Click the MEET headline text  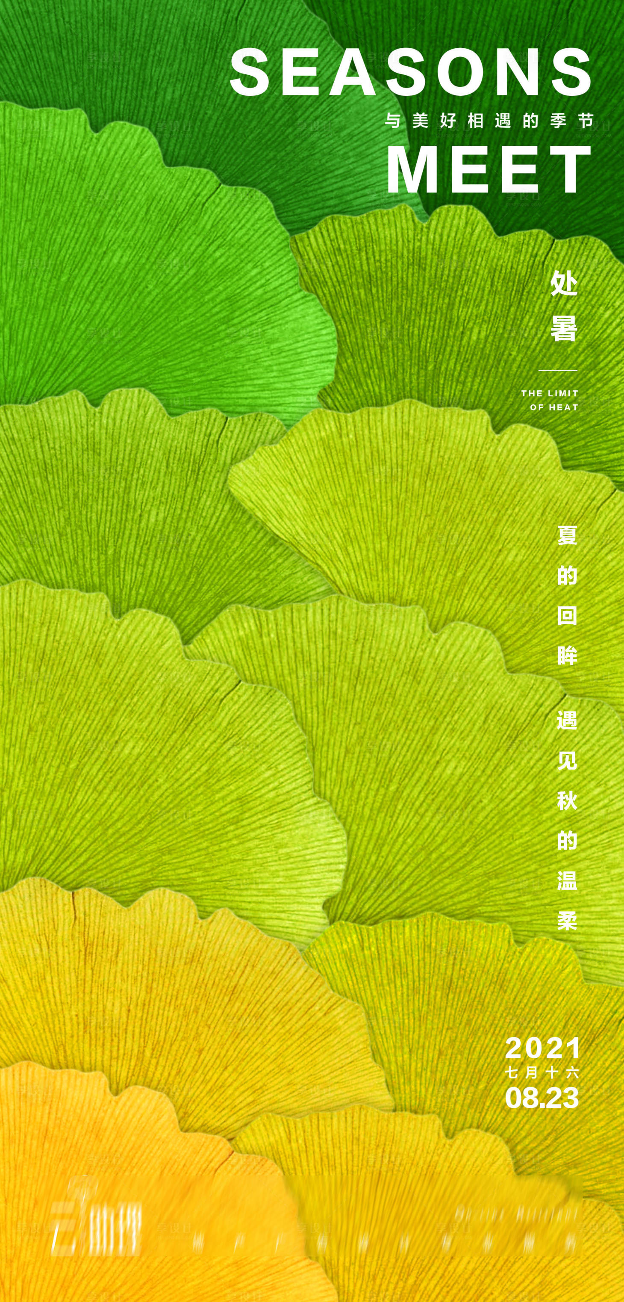pyautogui.click(x=489, y=169)
